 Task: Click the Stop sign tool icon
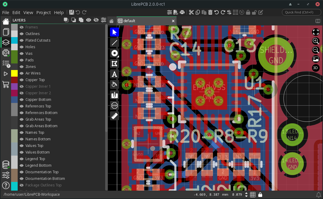click(x=114, y=105)
